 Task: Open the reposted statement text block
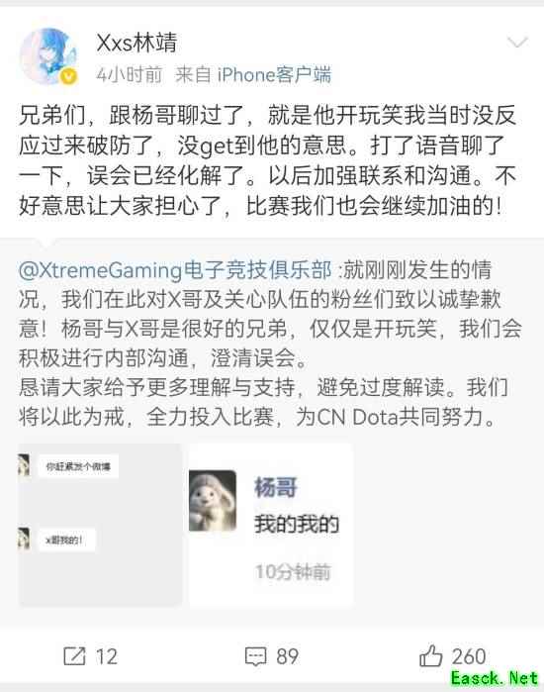click(270, 343)
